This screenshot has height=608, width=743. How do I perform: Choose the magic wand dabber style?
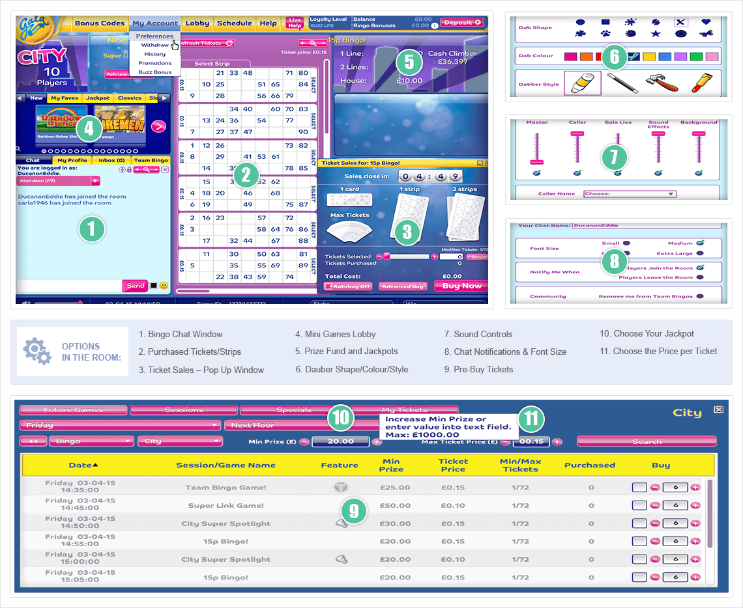[x=622, y=82]
